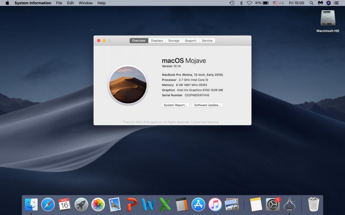Open the Apple menu

[x=7, y=3]
